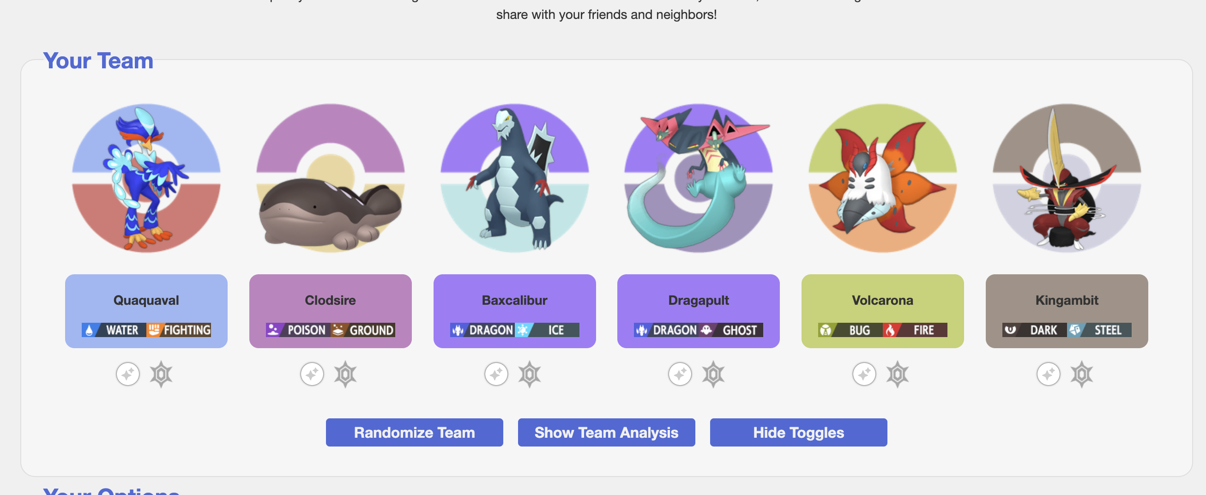Click Tera crystal icon under Clodsire
Viewport: 1206px width, 495px height.
click(x=345, y=374)
